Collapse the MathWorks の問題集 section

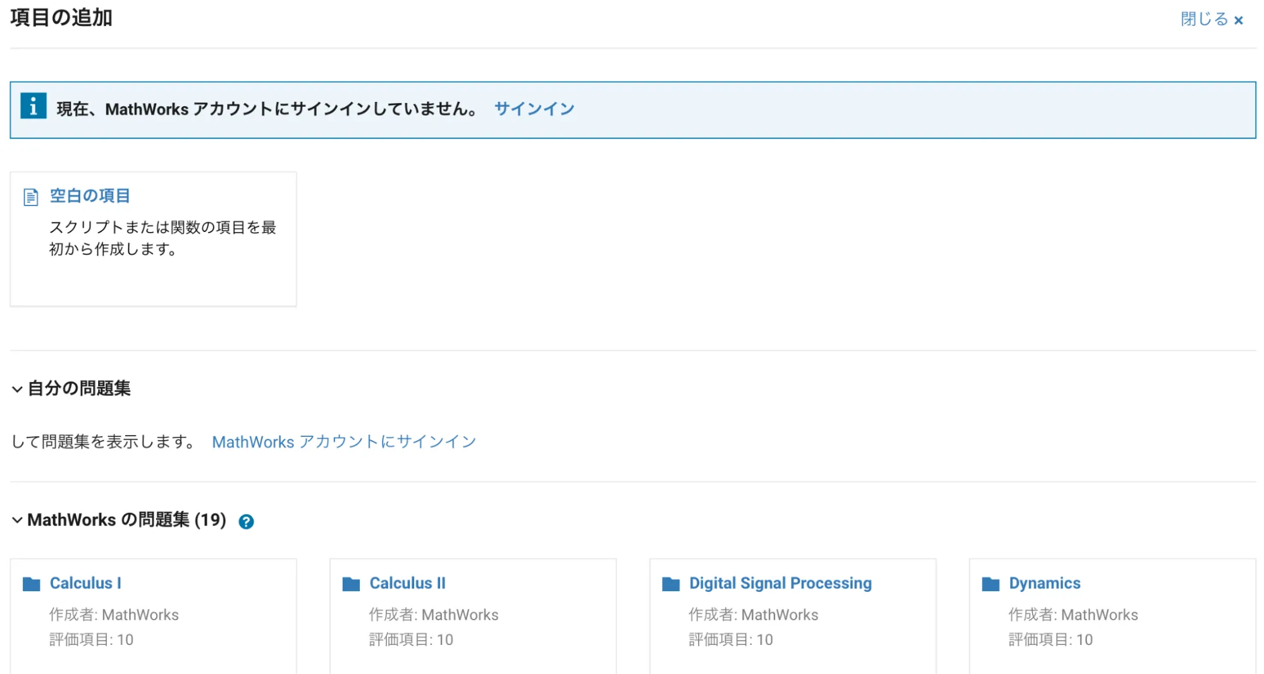[17, 520]
